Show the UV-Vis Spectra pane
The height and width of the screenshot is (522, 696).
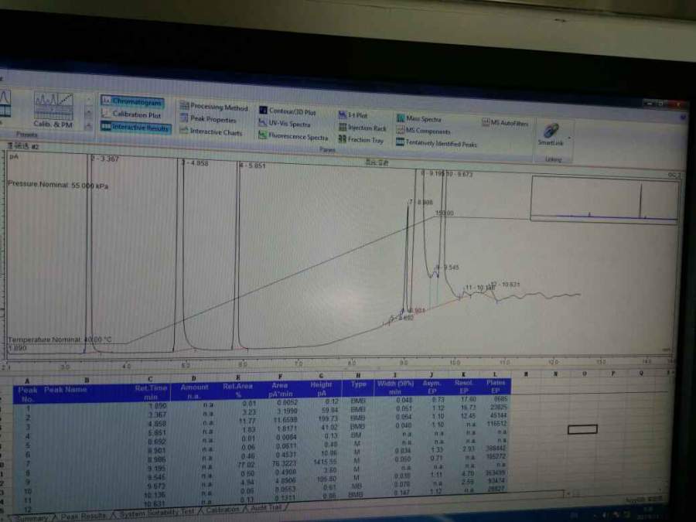point(285,124)
